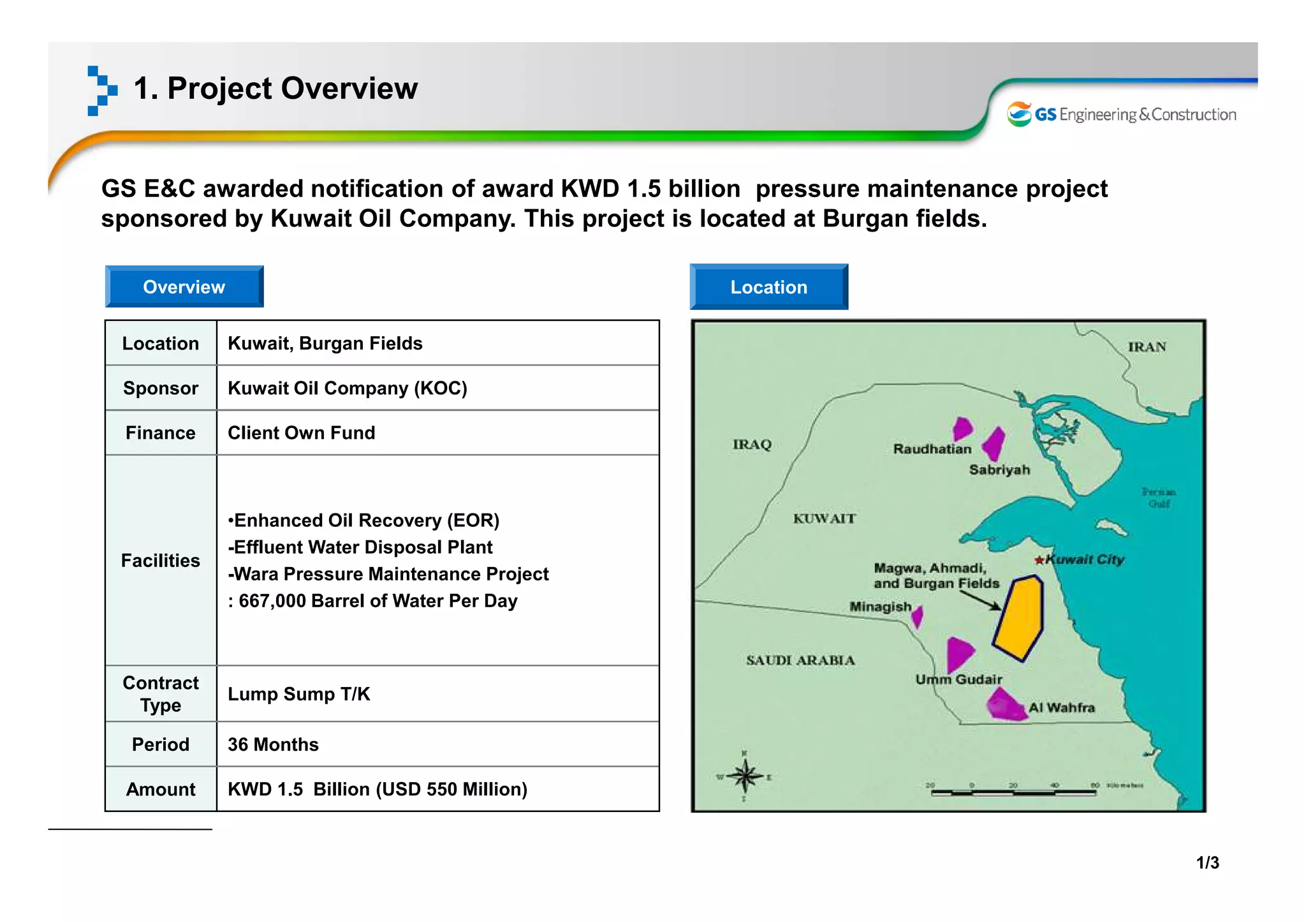The height and width of the screenshot is (923, 1306).
Task: Select the Sponsor row label cell
Action: tap(161, 388)
